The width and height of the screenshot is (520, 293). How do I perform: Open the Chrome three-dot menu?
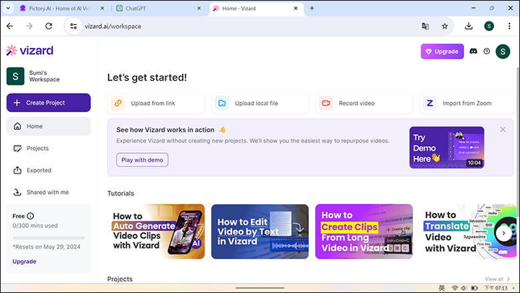click(509, 26)
